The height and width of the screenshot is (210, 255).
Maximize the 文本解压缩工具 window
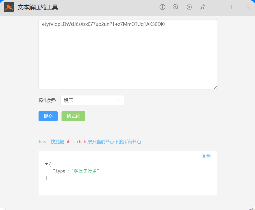233,7
